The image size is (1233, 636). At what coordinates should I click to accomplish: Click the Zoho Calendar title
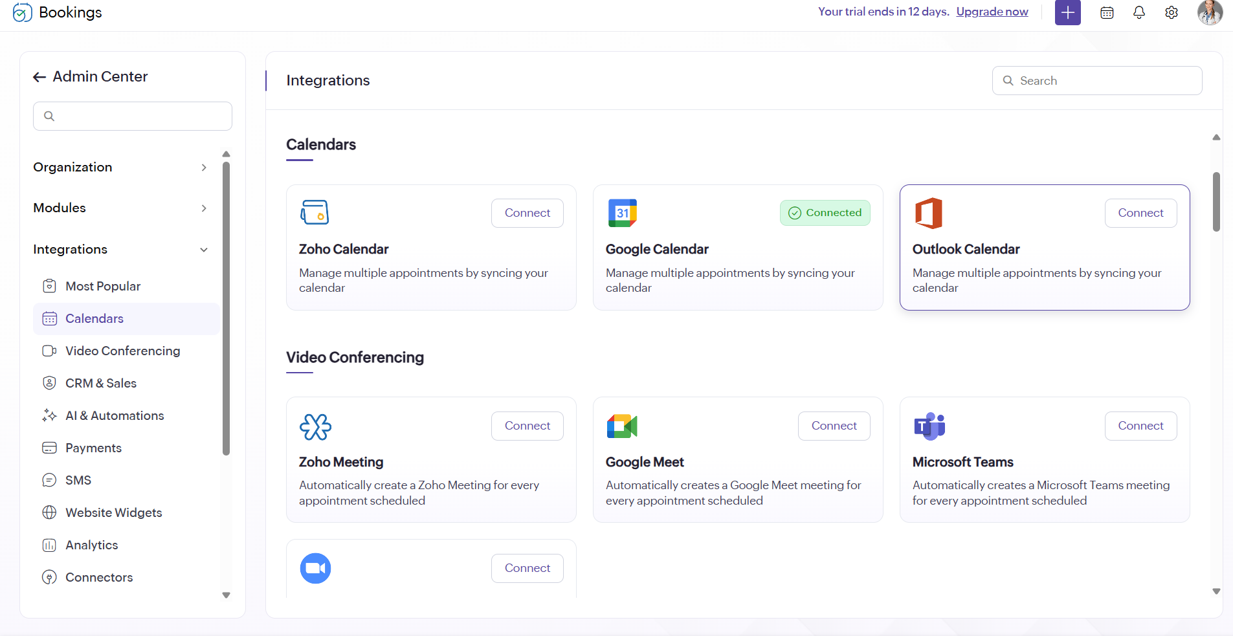coord(344,249)
